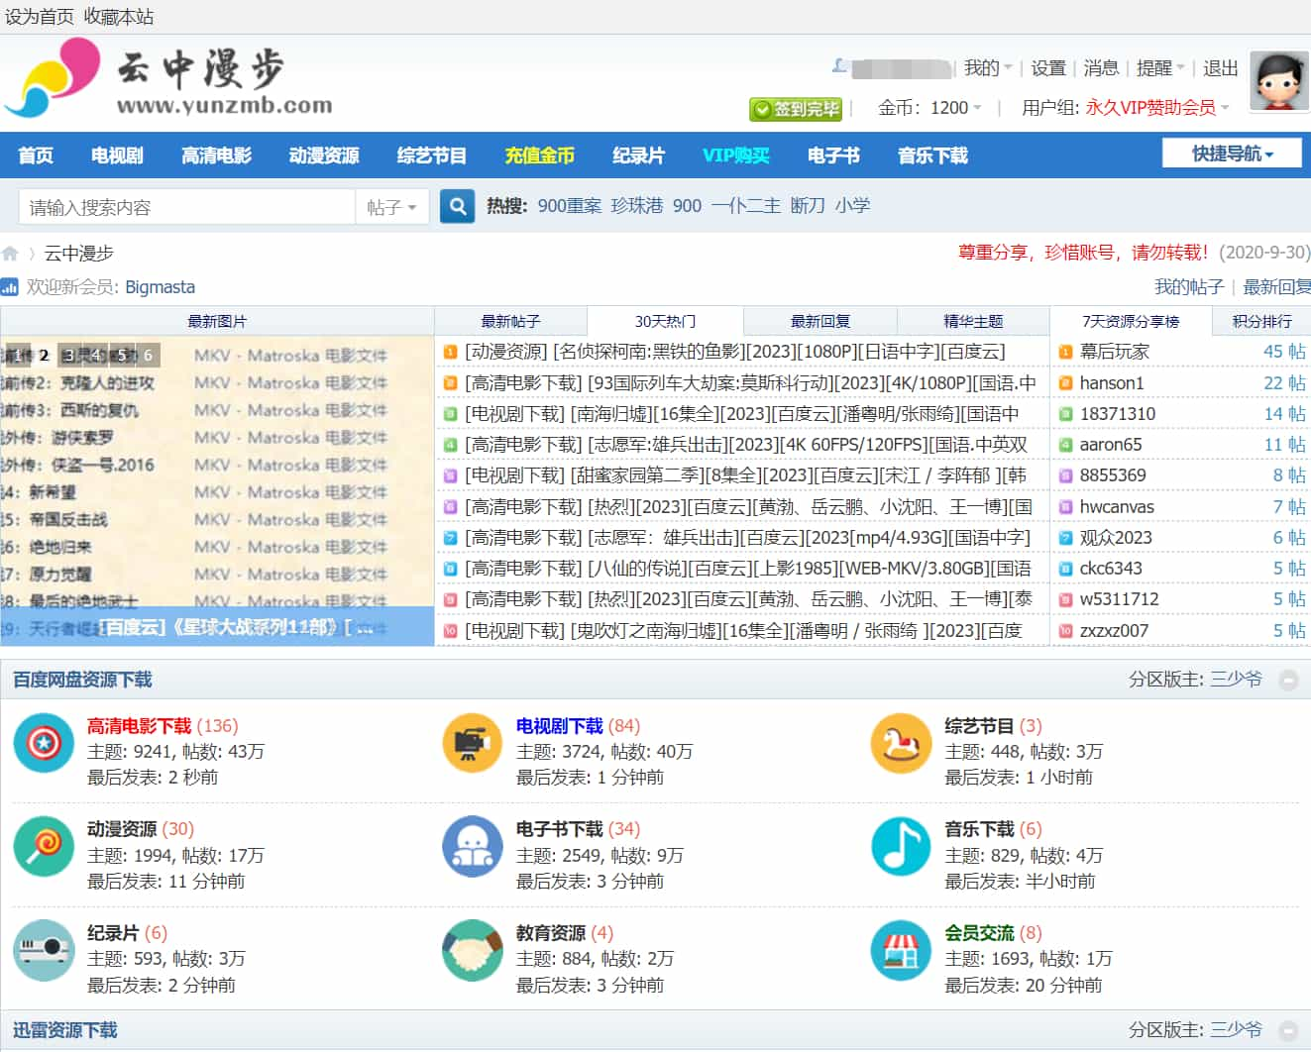Expand the 提醒 dropdown

tap(1160, 67)
